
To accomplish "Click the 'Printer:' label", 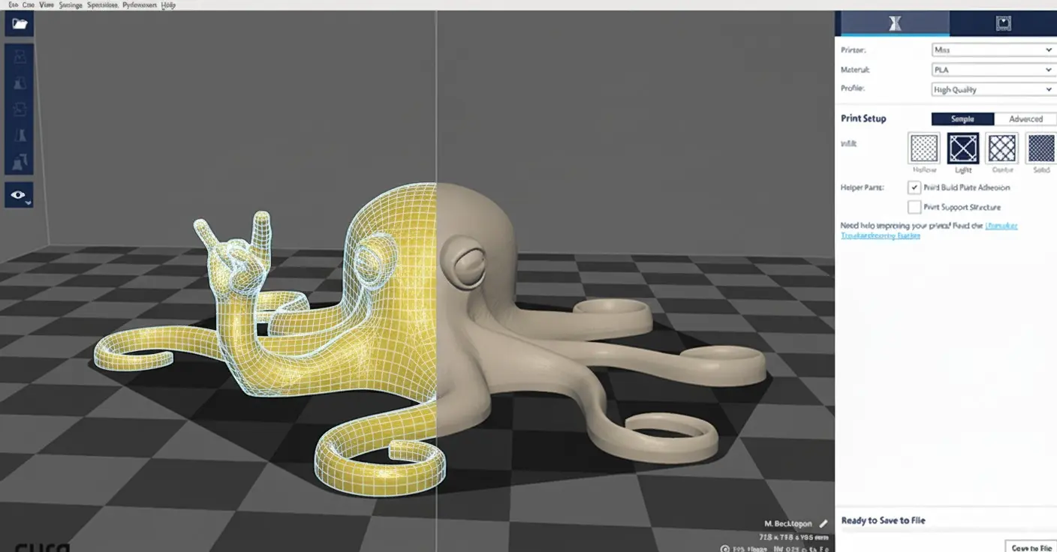I will [x=854, y=50].
